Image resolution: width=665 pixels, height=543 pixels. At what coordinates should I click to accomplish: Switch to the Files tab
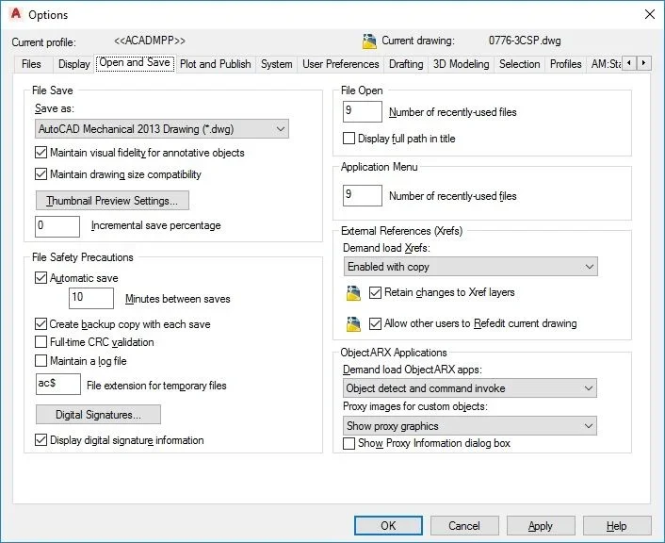click(31, 64)
